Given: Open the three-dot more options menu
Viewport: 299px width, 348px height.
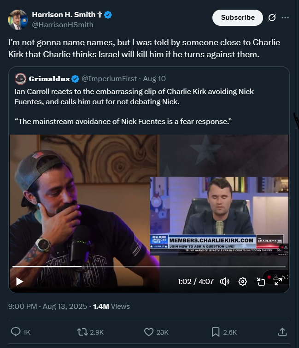Looking at the screenshot, I should pos(285,18).
